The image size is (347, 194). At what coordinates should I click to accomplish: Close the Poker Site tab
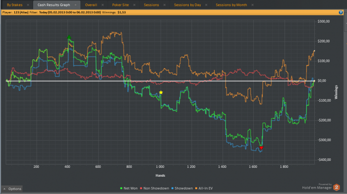point(134,5)
